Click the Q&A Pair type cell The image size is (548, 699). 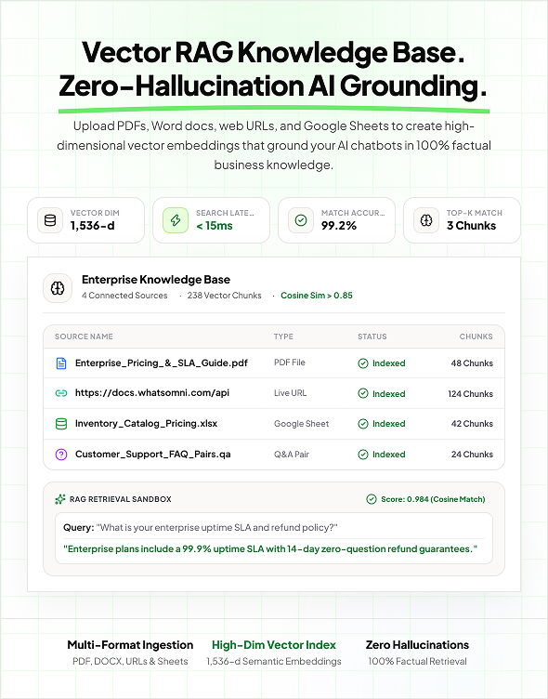[292, 455]
